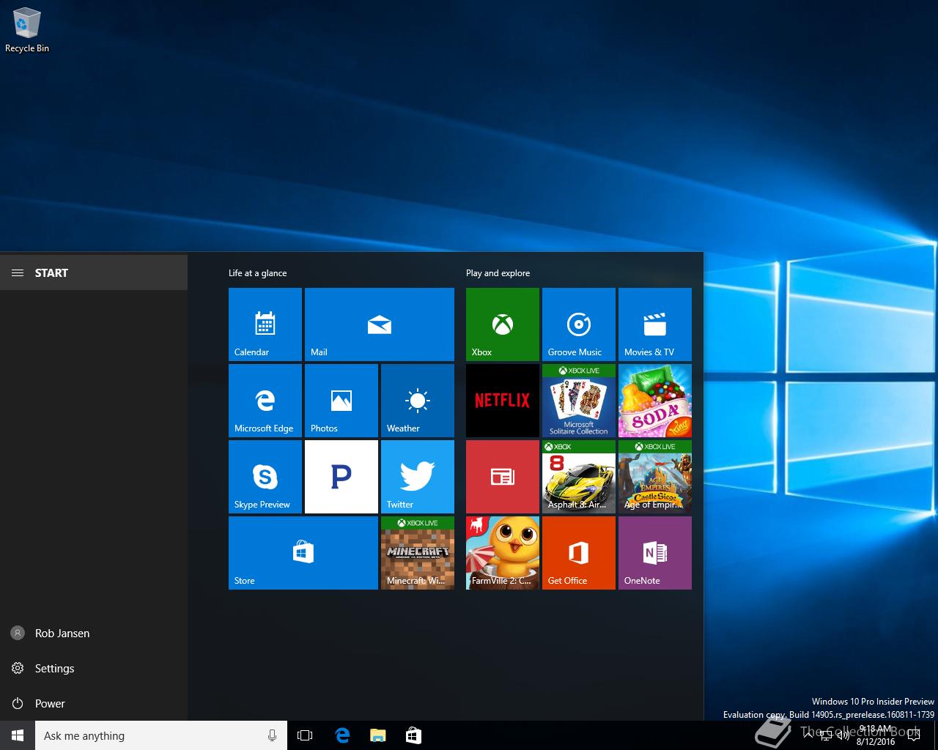The image size is (938, 750).
Task: Open the Photos tile
Action: [341, 400]
